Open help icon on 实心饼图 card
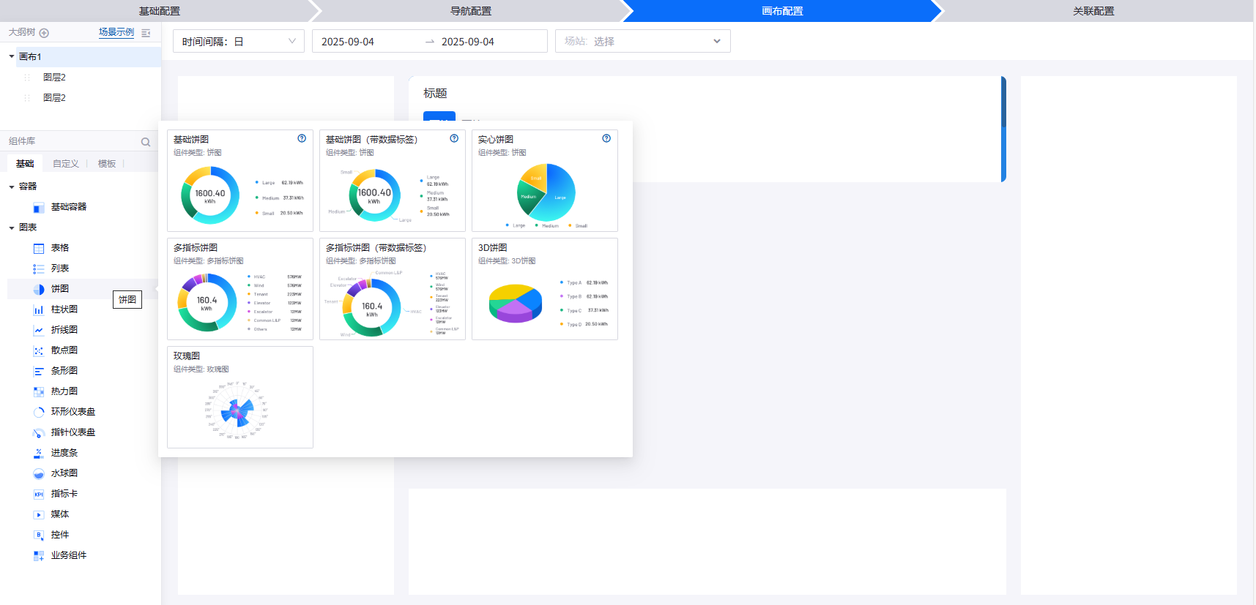The height and width of the screenshot is (605, 1256). pos(606,138)
